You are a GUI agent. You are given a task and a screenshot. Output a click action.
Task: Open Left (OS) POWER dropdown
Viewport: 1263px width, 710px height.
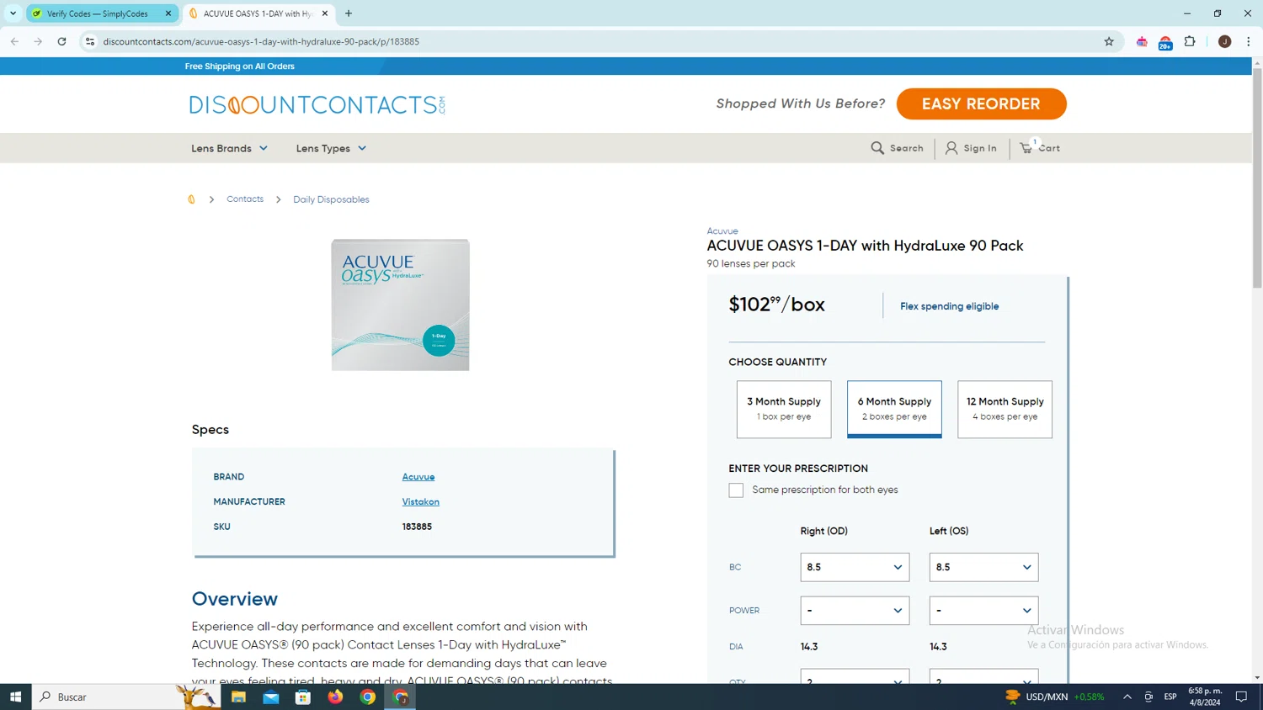[983, 611]
